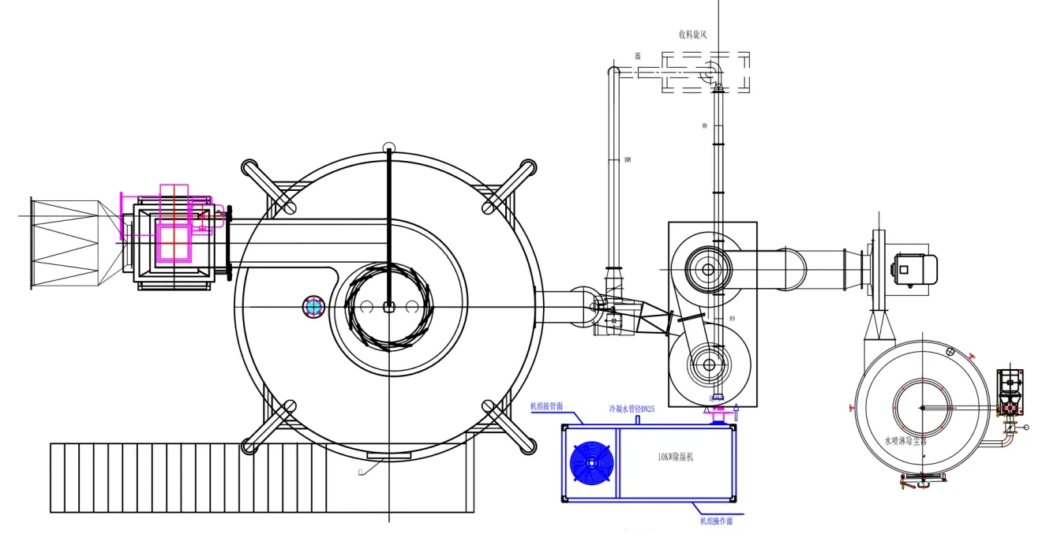This screenshot has width=1057, height=553.
Task: Click the toothed rotor ring at the vessel center
Action: (388, 307)
